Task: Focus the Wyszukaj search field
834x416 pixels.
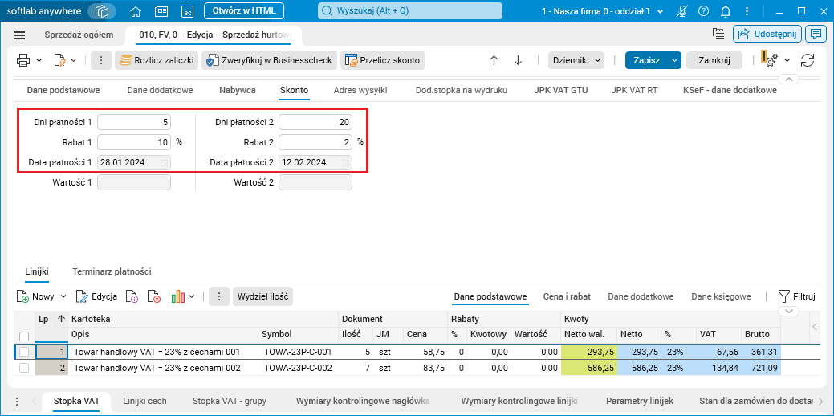Action: 410,10
